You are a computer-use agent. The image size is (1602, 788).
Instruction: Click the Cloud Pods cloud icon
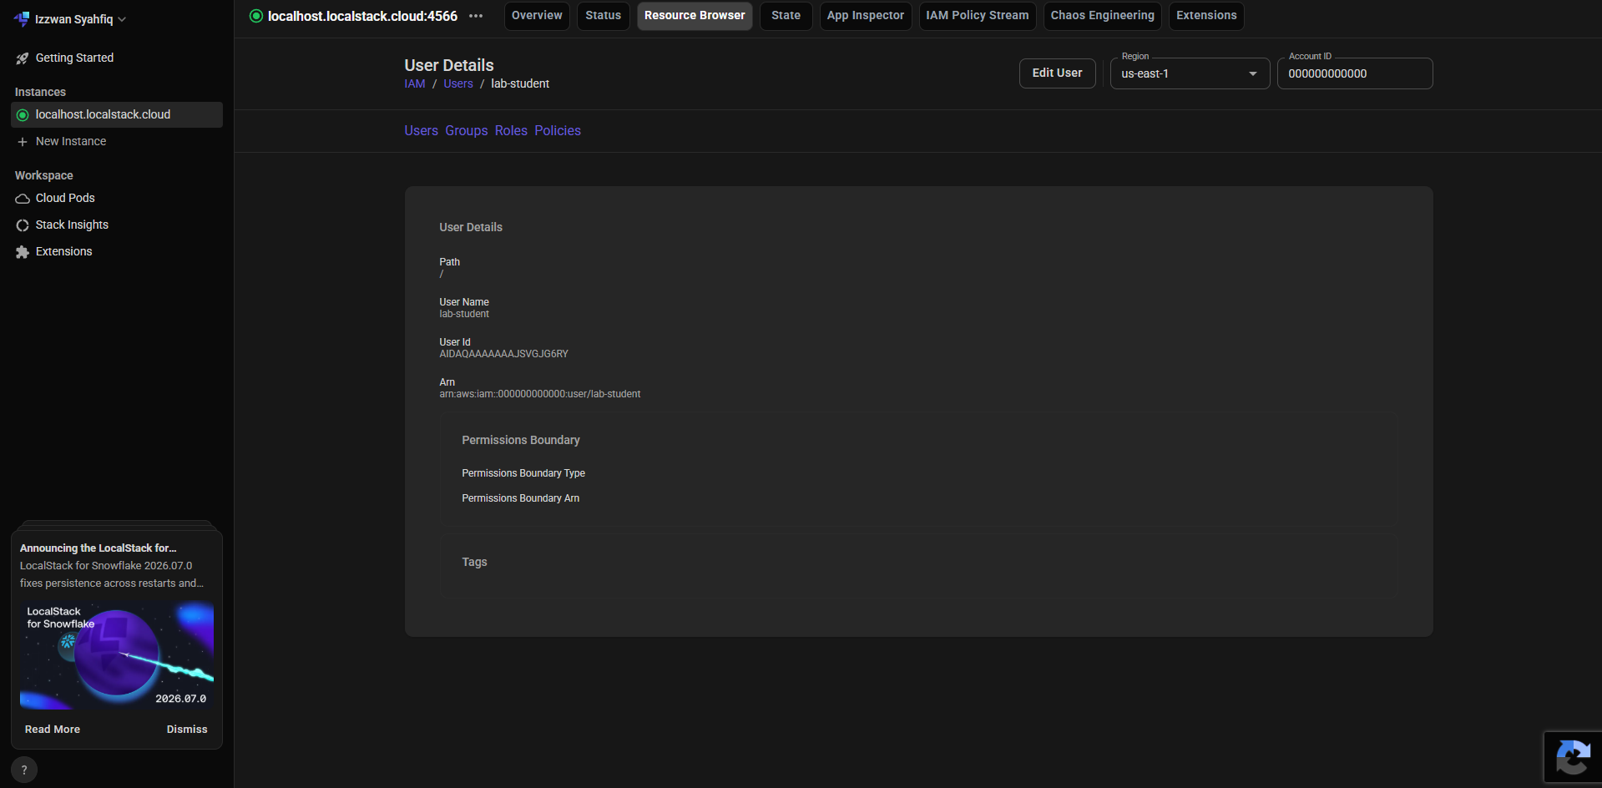tap(23, 199)
